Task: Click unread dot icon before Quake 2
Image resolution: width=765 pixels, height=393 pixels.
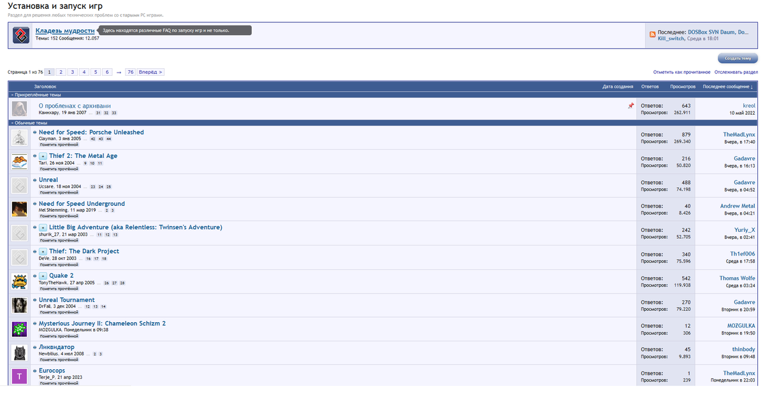Action: [34, 276]
